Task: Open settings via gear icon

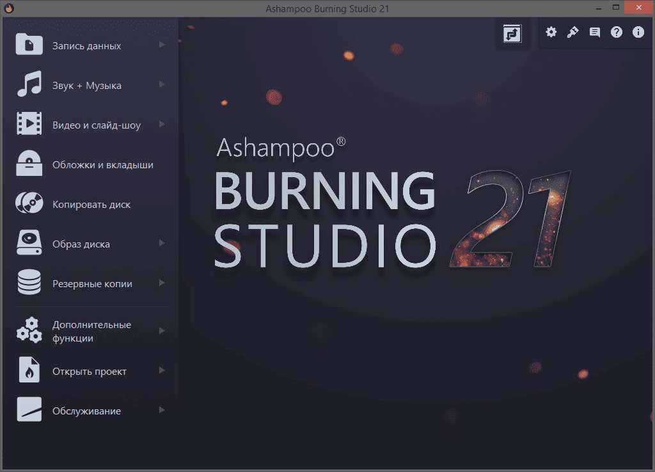Action: coord(551,32)
